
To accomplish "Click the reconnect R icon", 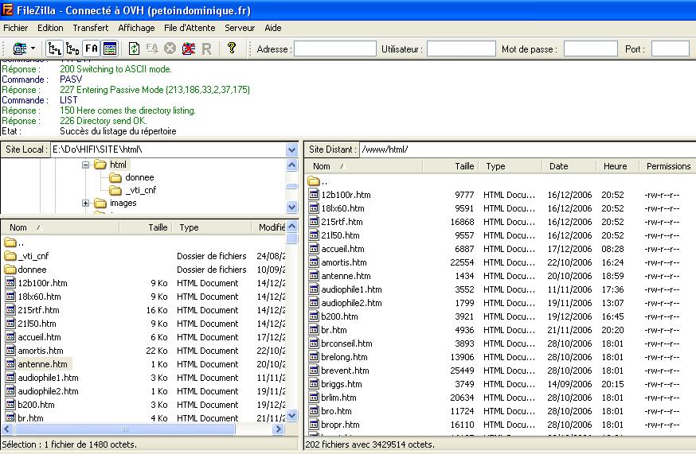I will (206, 49).
